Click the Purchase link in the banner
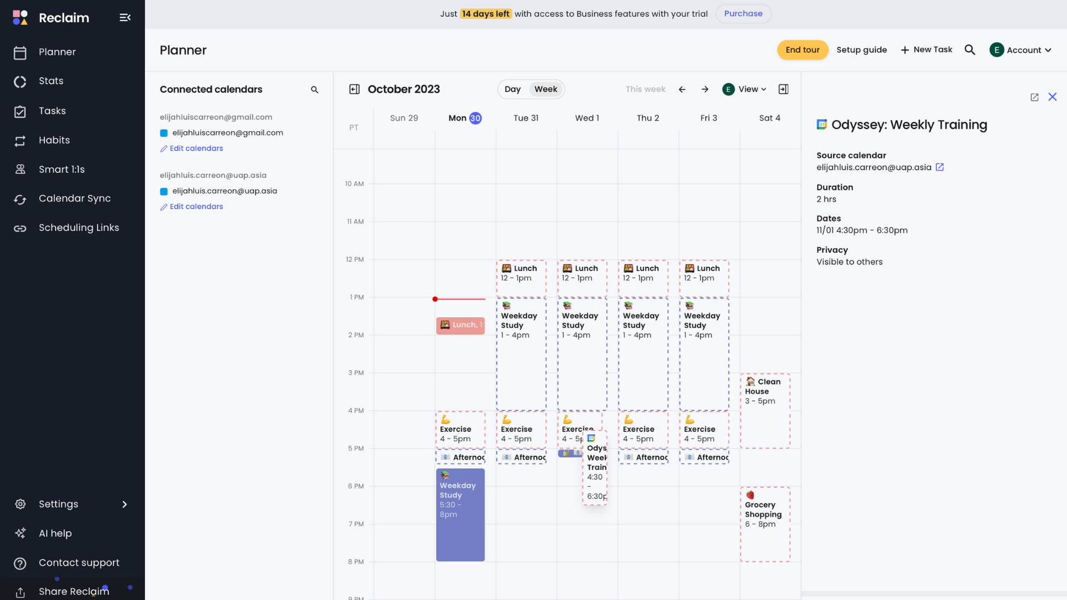The width and height of the screenshot is (1067, 600). [743, 14]
